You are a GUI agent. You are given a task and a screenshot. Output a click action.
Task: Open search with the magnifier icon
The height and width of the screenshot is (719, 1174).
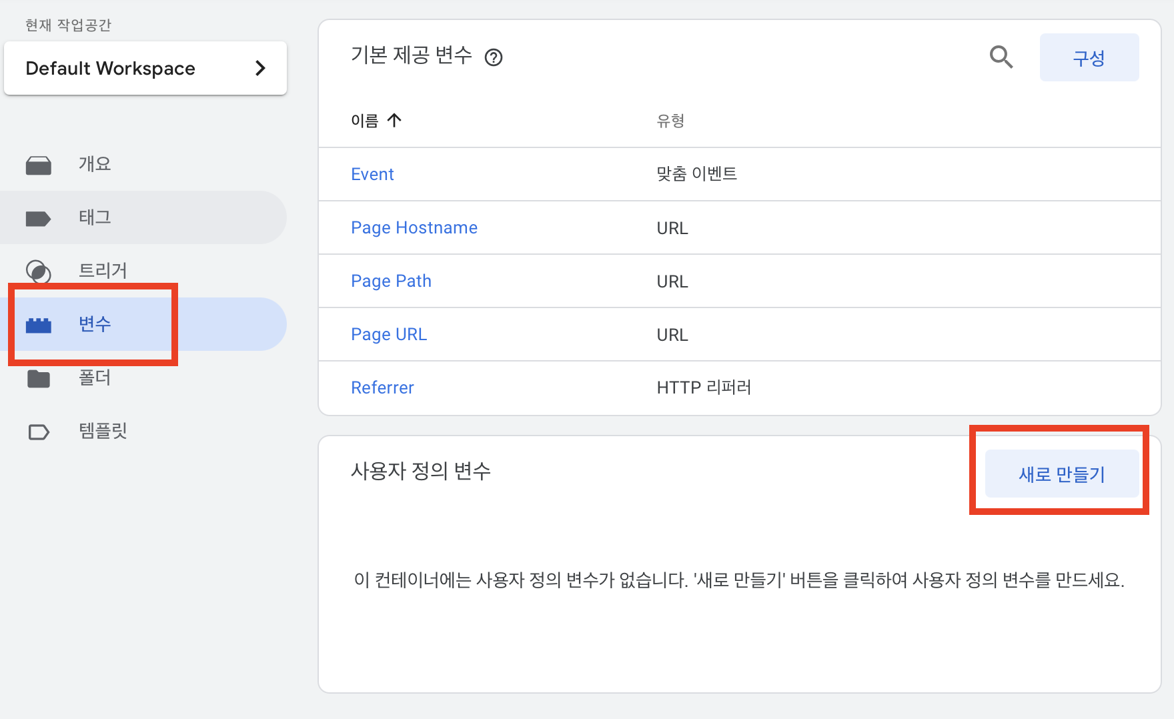[1001, 57]
